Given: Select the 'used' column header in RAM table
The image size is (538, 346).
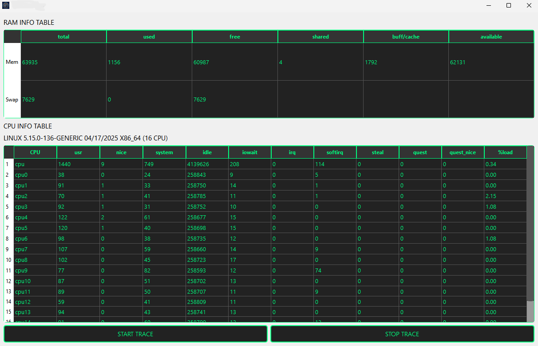Looking at the screenshot, I should click(149, 37).
